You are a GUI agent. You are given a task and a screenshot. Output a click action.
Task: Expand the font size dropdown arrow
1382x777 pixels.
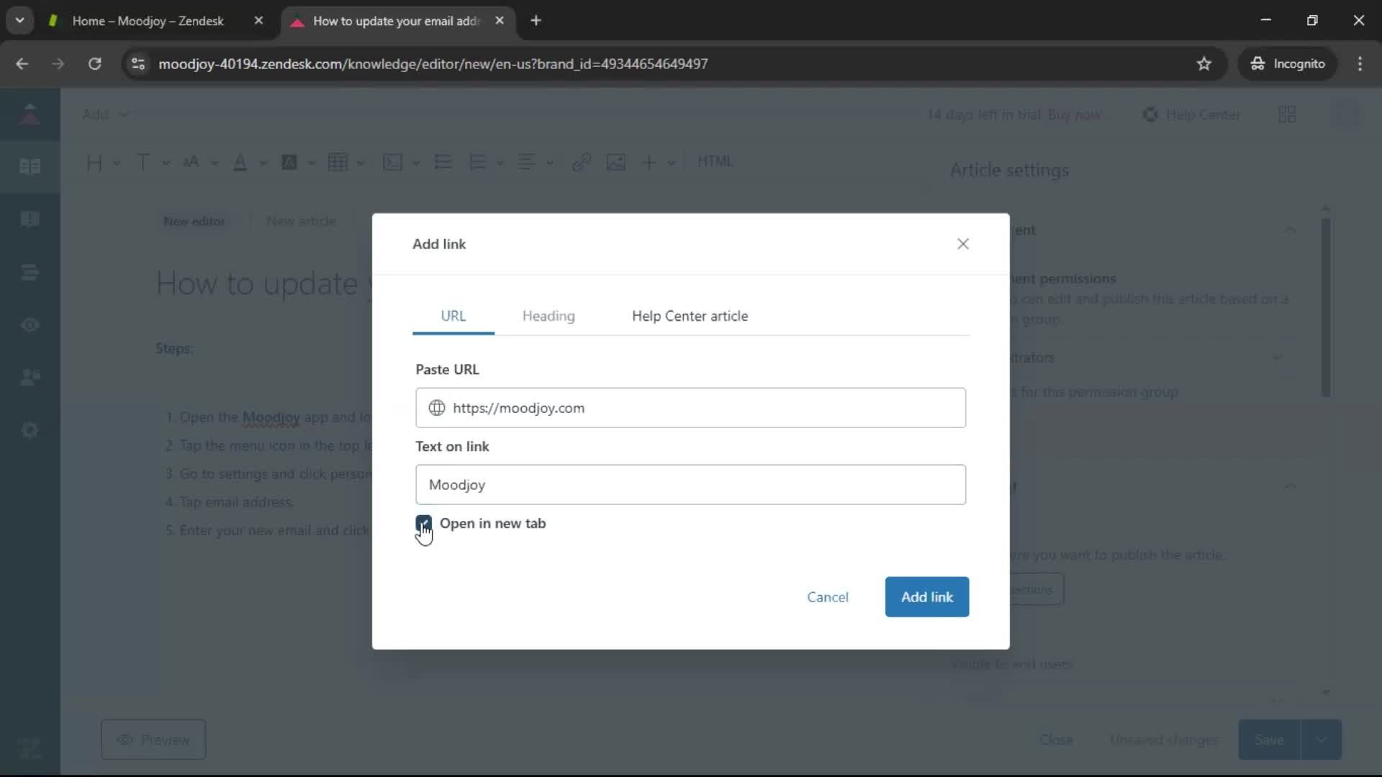coord(214,163)
